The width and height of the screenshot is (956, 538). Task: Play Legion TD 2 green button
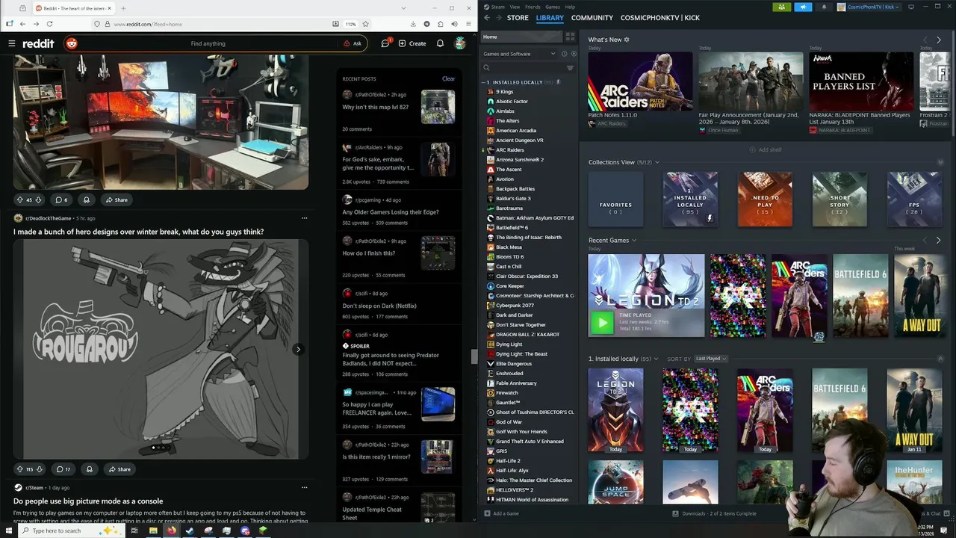(x=602, y=323)
